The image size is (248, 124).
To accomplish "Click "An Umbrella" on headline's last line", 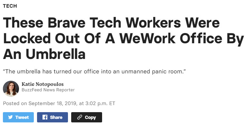I will (44, 54).
